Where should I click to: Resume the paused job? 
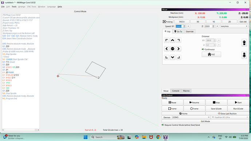point(194,102)
